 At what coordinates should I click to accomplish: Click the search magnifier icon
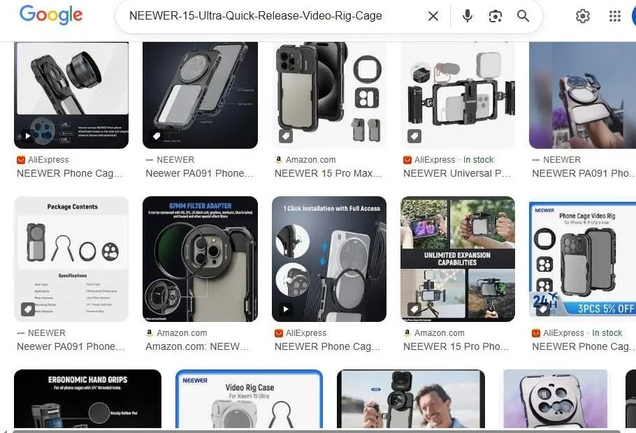point(523,15)
